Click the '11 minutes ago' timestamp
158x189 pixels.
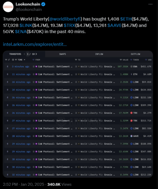point(21,74)
